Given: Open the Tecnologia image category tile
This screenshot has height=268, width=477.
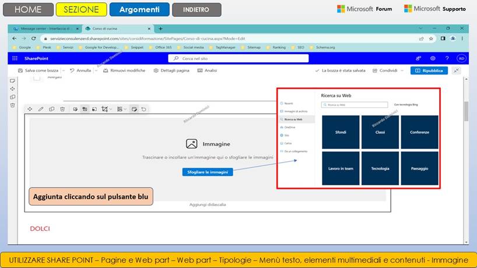Looking at the screenshot, I should pyautogui.click(x=380, y=168).
